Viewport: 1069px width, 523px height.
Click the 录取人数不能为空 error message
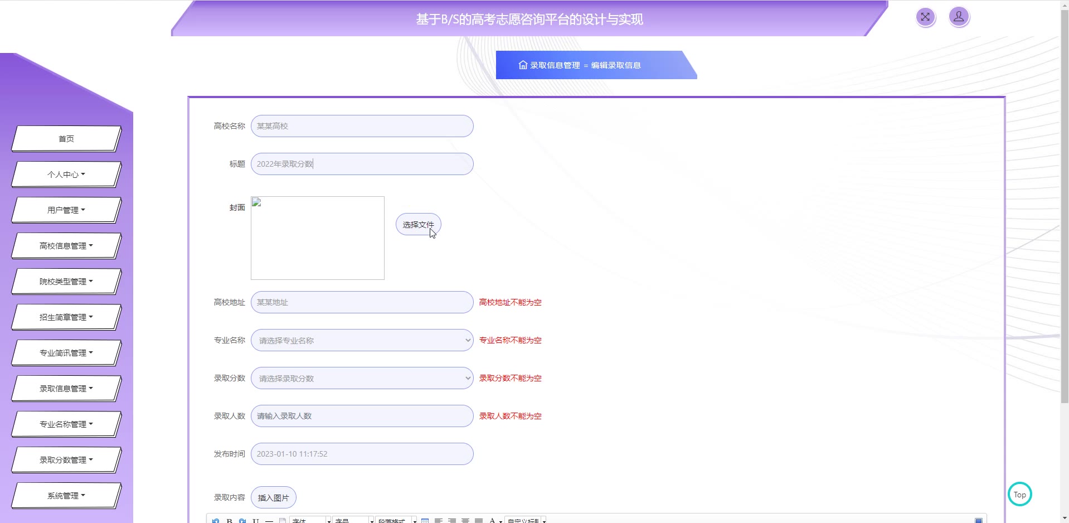511,416
